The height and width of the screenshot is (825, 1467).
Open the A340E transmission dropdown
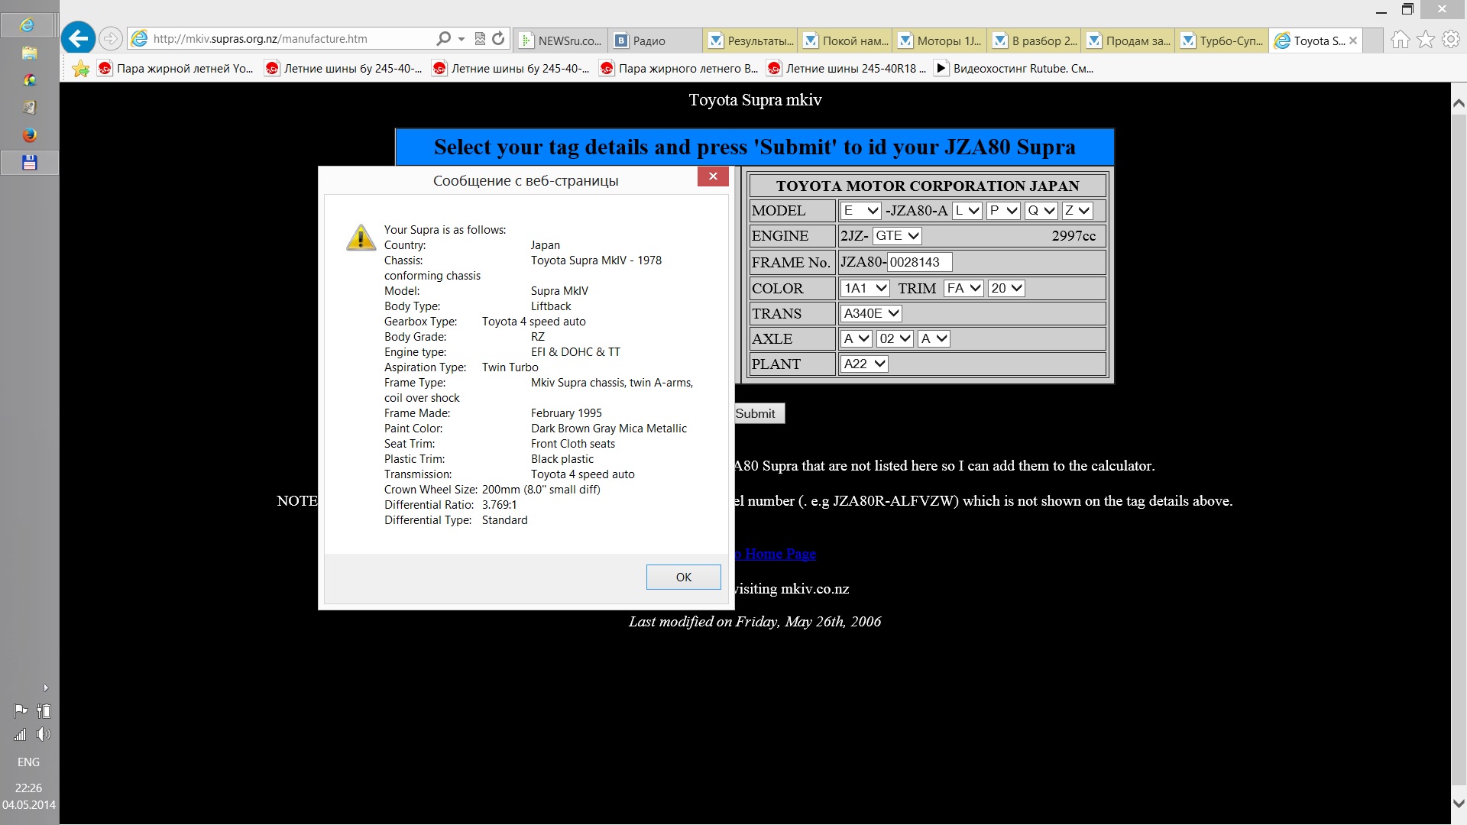[871, 314]
